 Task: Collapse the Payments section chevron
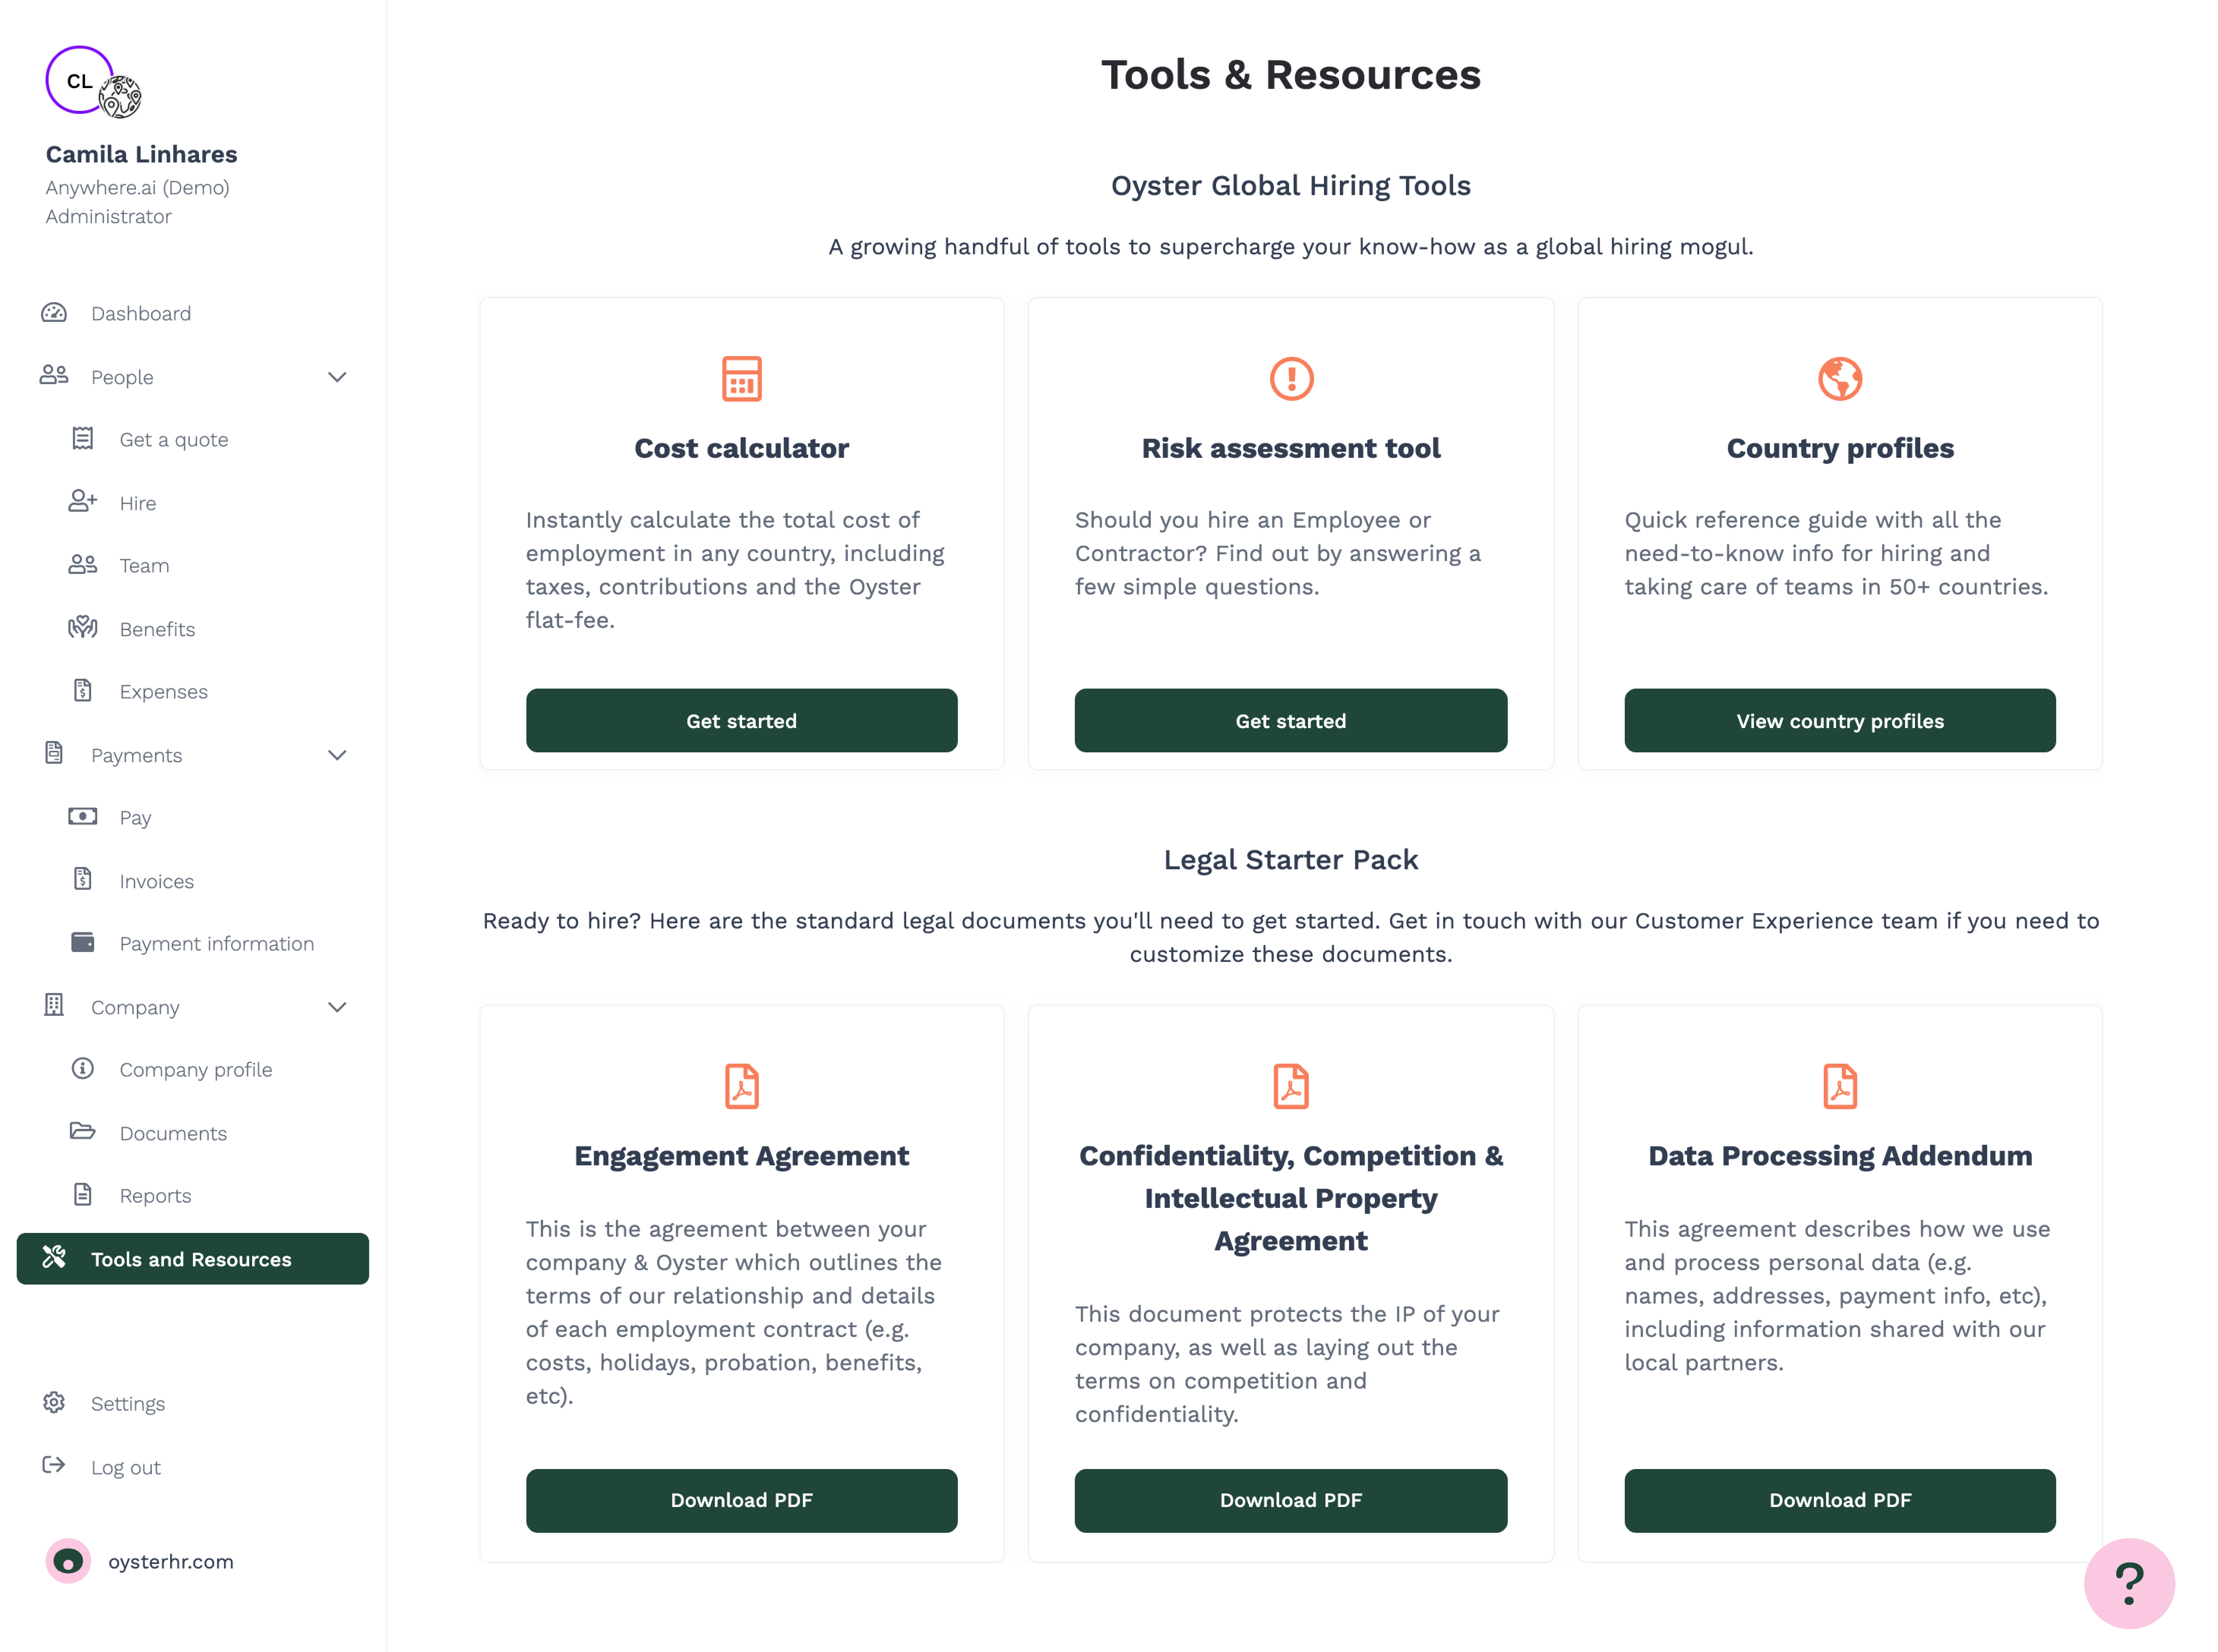[x=337, y=755]
